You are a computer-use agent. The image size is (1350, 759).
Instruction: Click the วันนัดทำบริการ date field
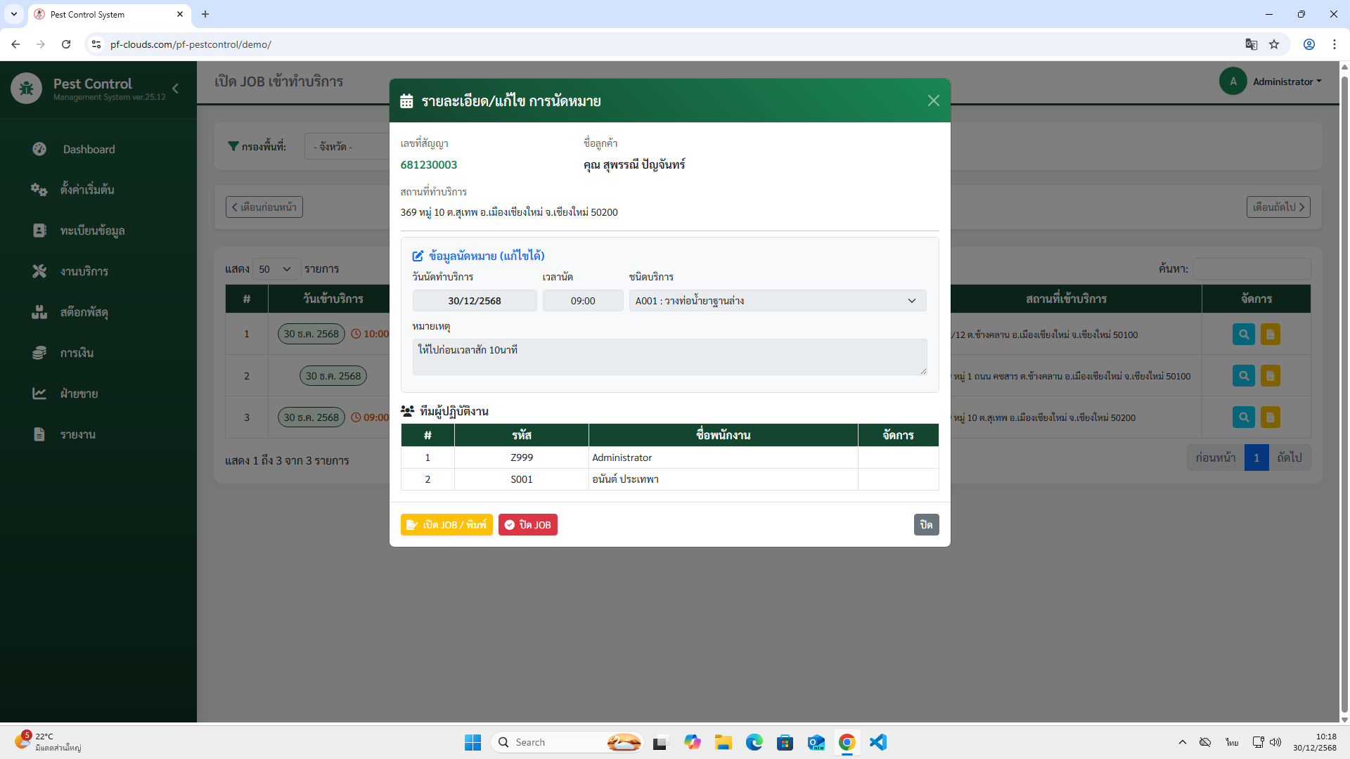(x=475, y=301)
